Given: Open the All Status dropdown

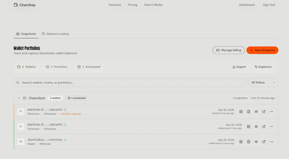Looking at the screenshot, I should 264,83.
